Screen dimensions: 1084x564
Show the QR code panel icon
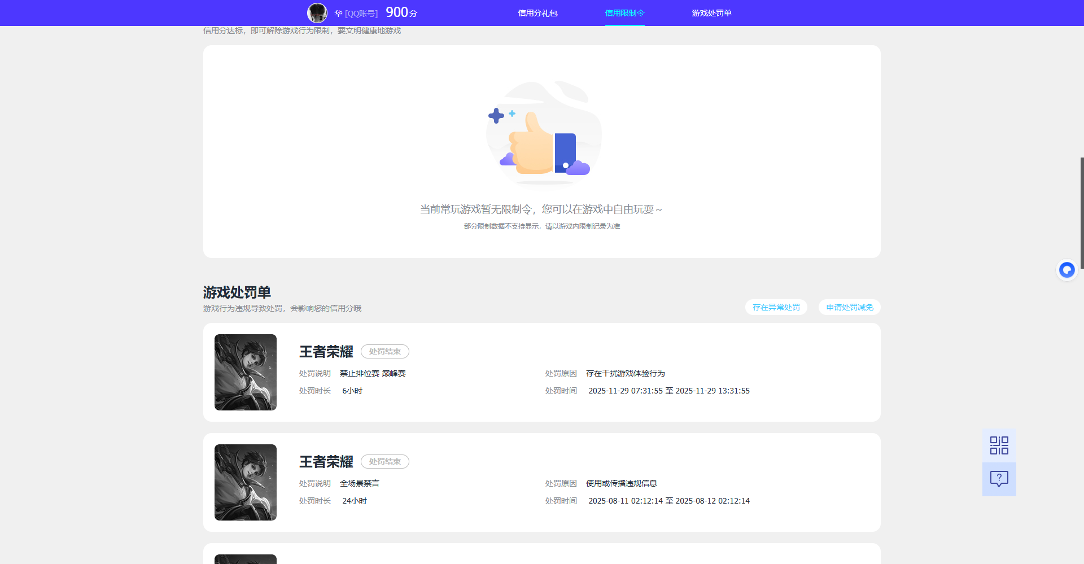click(x=999, y=445)
